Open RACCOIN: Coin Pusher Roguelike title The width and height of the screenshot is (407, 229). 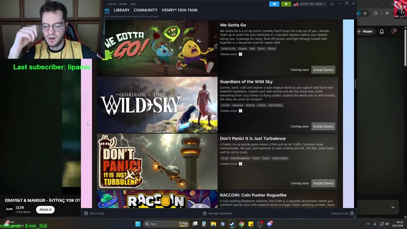tap(253, 195)
